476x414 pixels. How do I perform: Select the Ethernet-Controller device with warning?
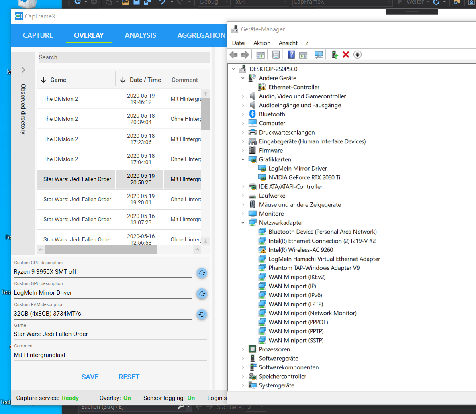pyautogui.click(x=294, y=87)
